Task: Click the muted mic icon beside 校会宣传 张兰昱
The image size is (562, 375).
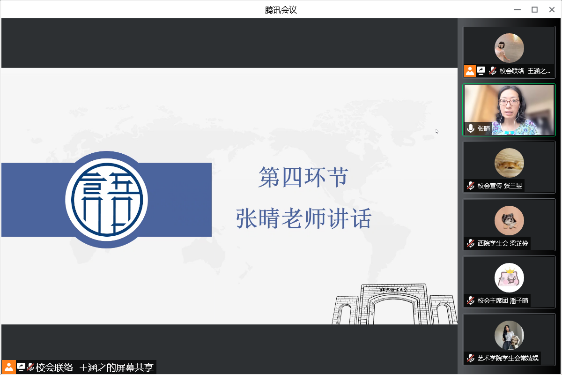Action: point(471,186)
